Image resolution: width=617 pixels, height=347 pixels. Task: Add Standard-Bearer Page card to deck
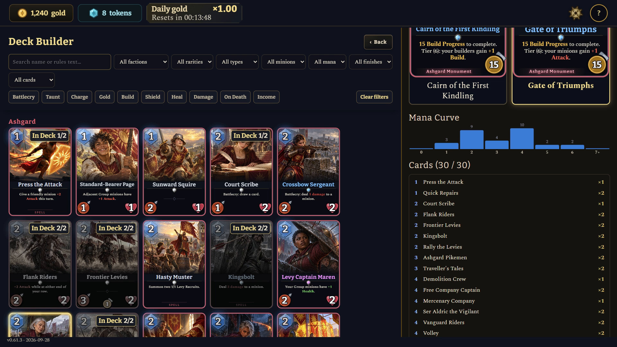107,172
